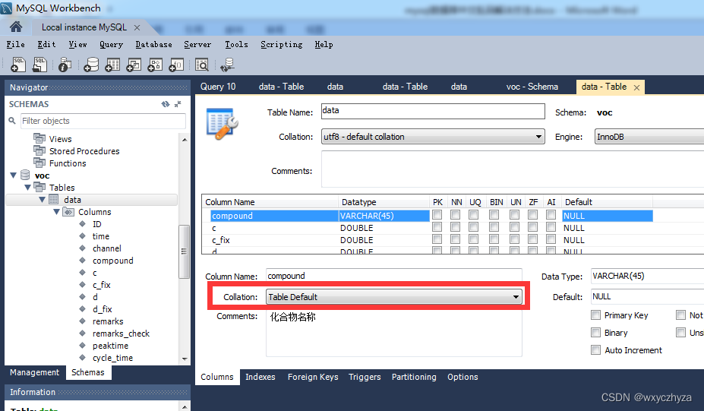704x411 pixels.
Task: Toggle PK checkbox in compound row
Action: (x=437, y=215)
